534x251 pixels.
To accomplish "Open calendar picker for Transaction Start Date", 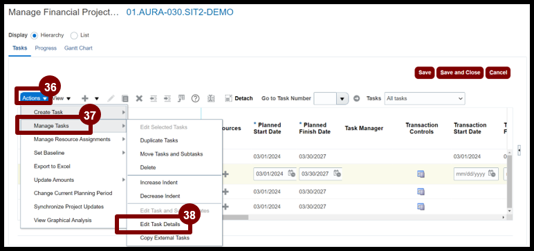I will point(492,174).
